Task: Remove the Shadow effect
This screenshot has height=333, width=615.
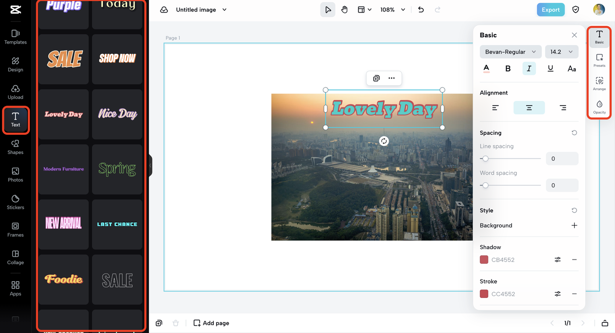Action: [574, 260]
